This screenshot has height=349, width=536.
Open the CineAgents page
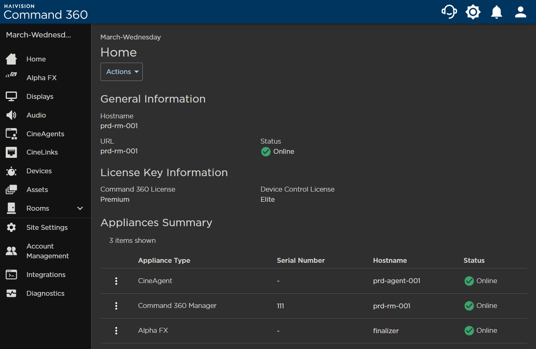(46, 134)
